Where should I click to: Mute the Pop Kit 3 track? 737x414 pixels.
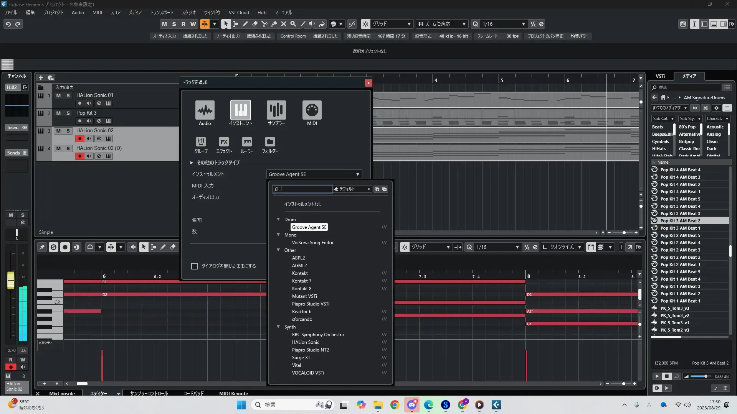(x=58, y=113)
